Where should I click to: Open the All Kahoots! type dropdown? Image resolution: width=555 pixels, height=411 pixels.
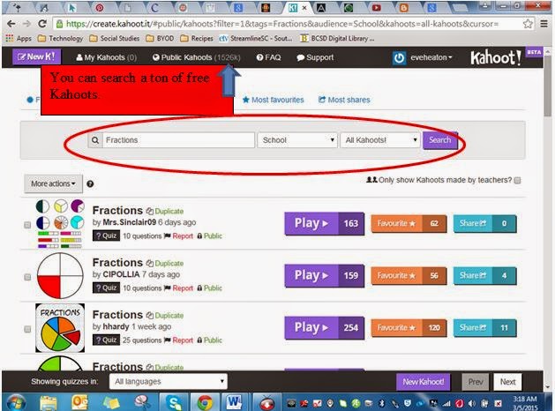pyautogui.click(x=380, y=140)
